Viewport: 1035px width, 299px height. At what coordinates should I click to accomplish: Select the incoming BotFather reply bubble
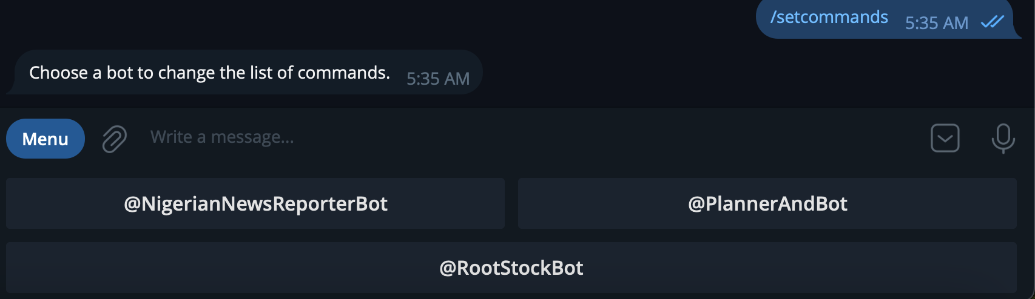(x=244, y=72)
